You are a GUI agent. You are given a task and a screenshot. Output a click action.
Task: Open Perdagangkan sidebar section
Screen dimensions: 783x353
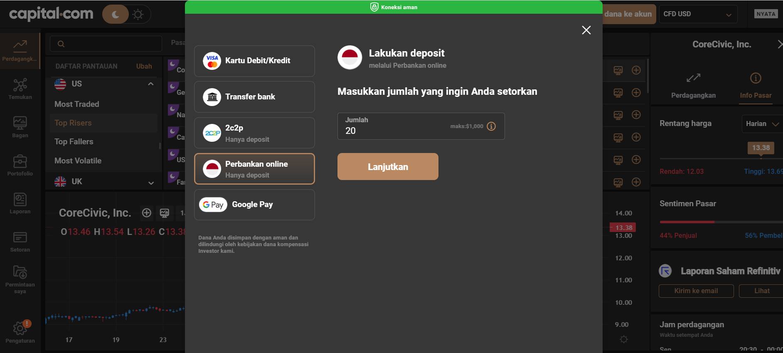20,51
